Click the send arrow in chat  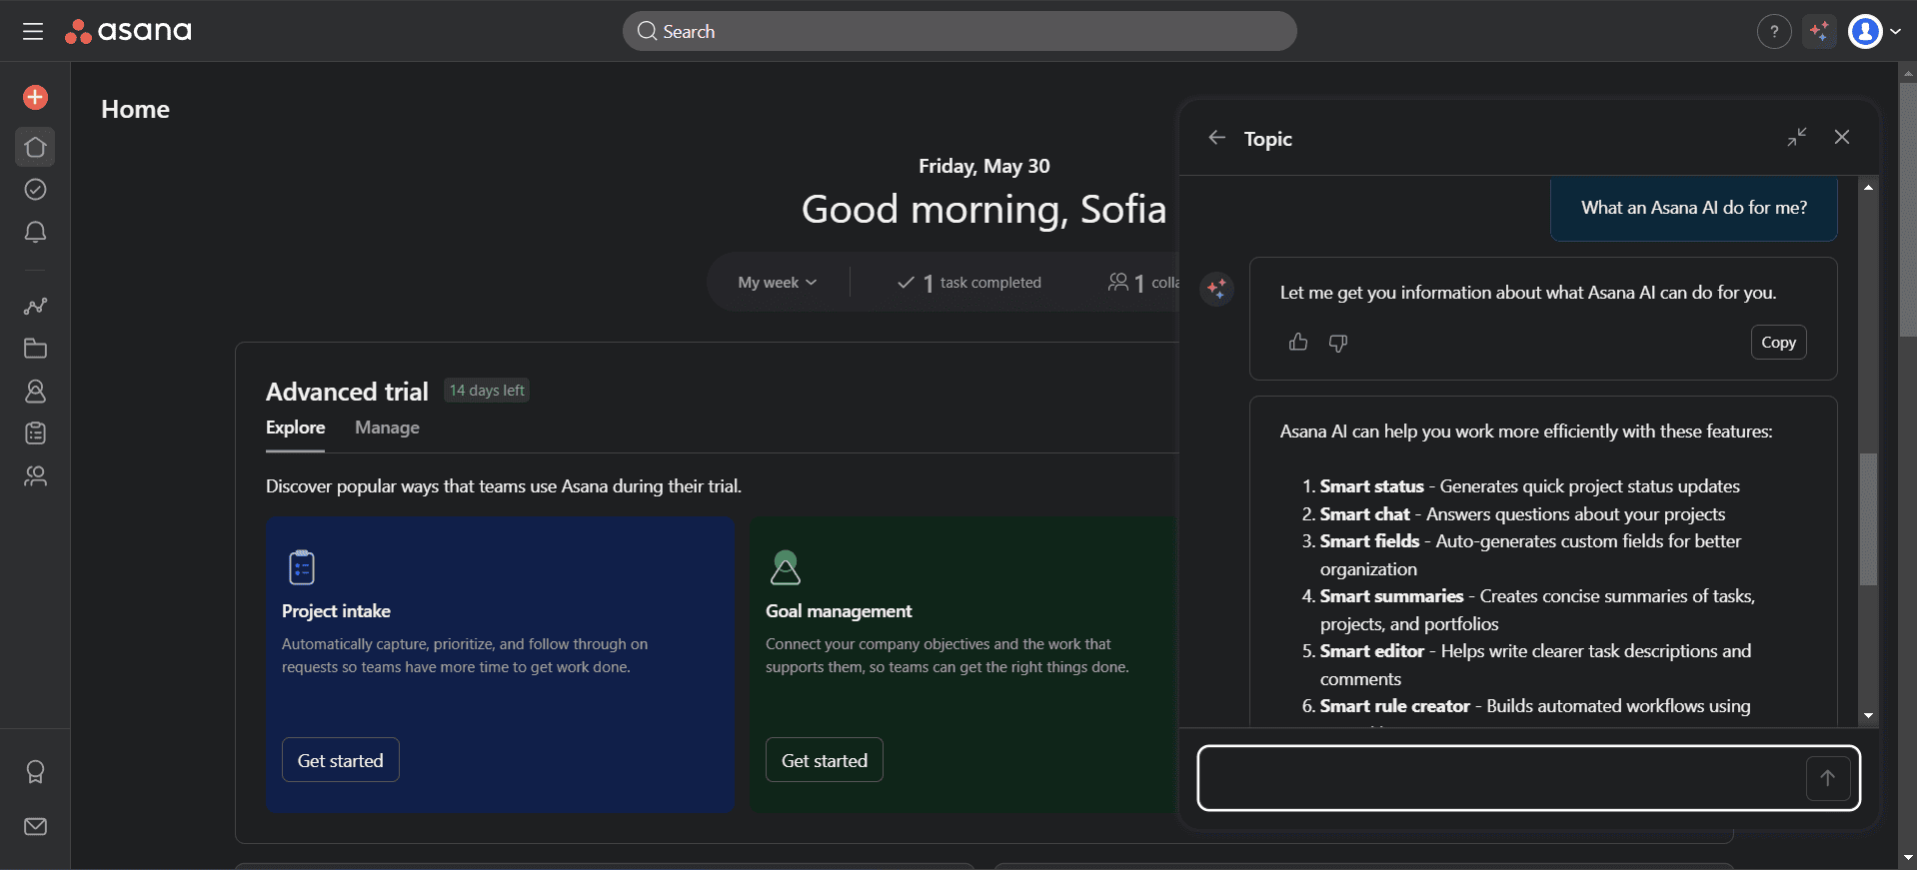coord(1827,778)
